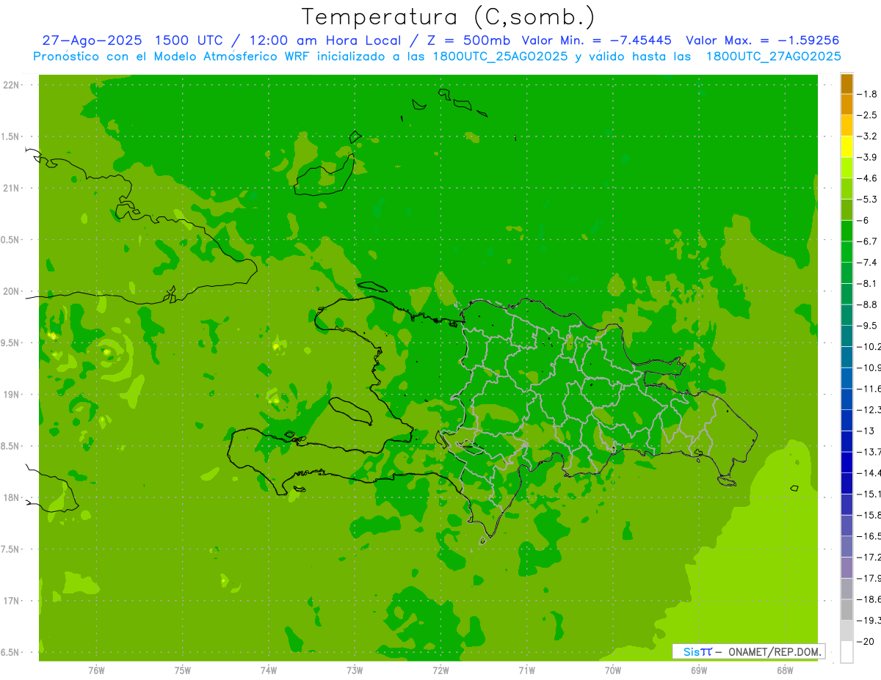Select validity stamp "1800UTC_27AGO2025"
Viewport: 881px width, 680px height.
(x=773, y=56)
